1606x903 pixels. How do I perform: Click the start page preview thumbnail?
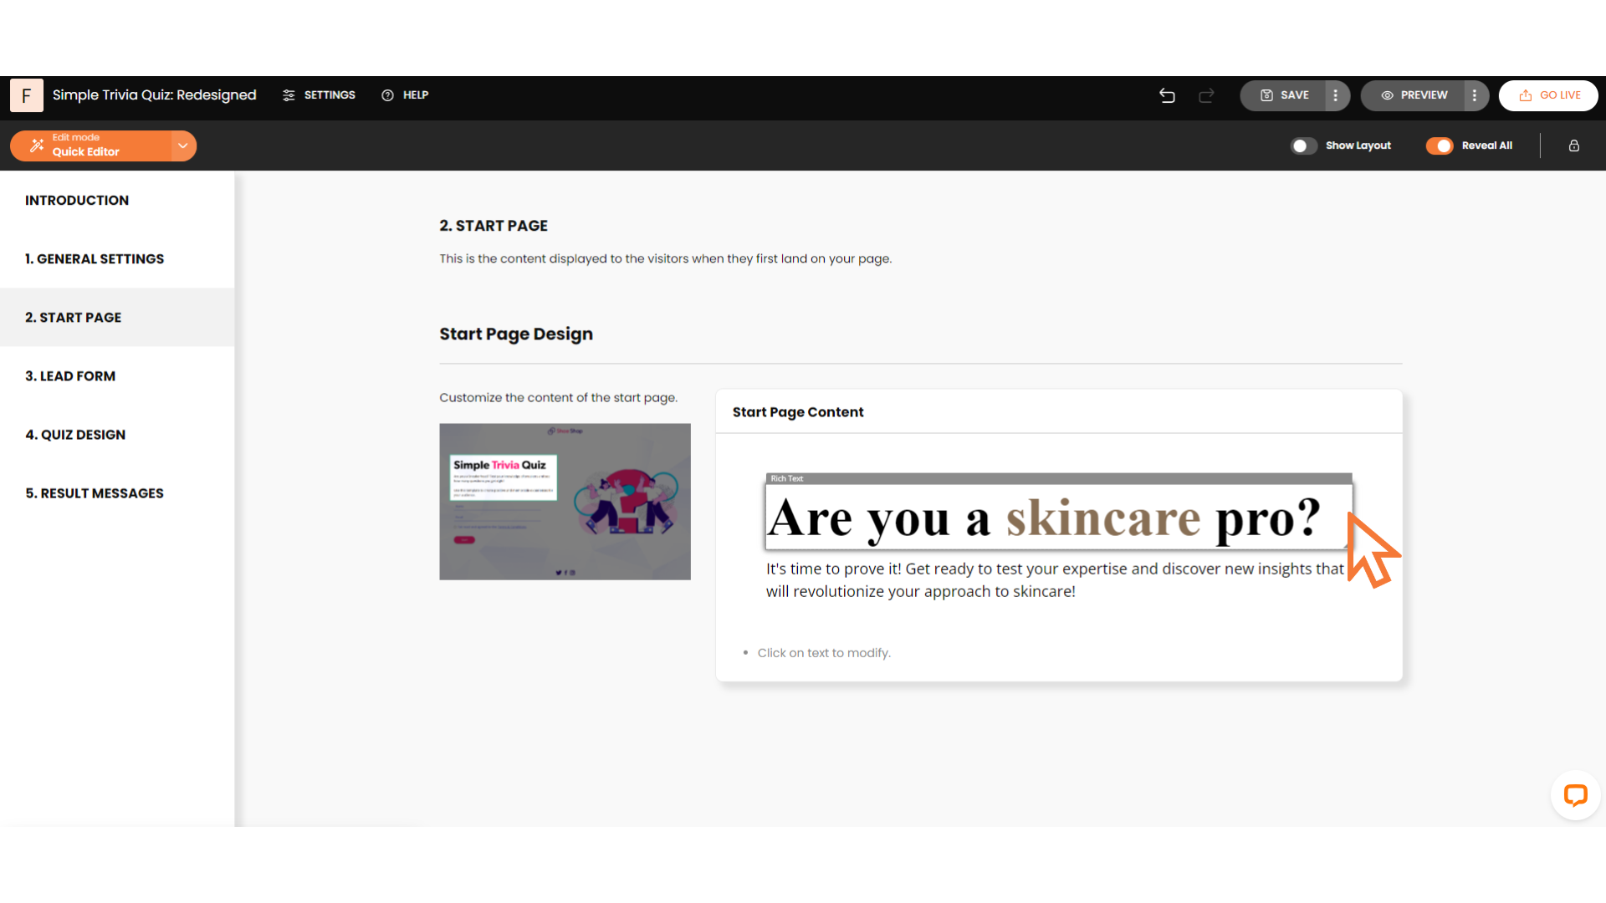point(565,502)
